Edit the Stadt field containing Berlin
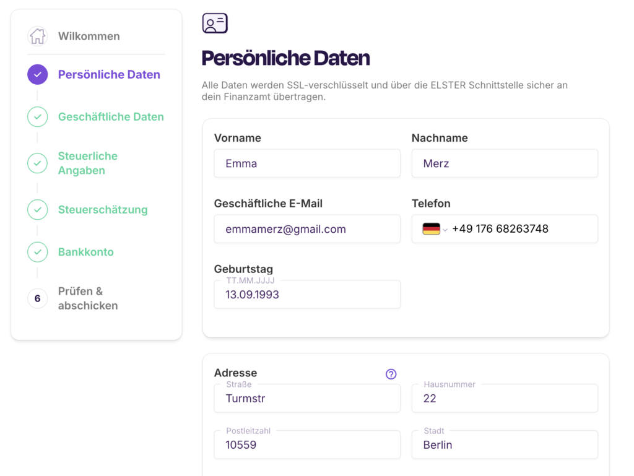Image resolution: width=634 pixels, height=476 pixels. click(505, 444)
